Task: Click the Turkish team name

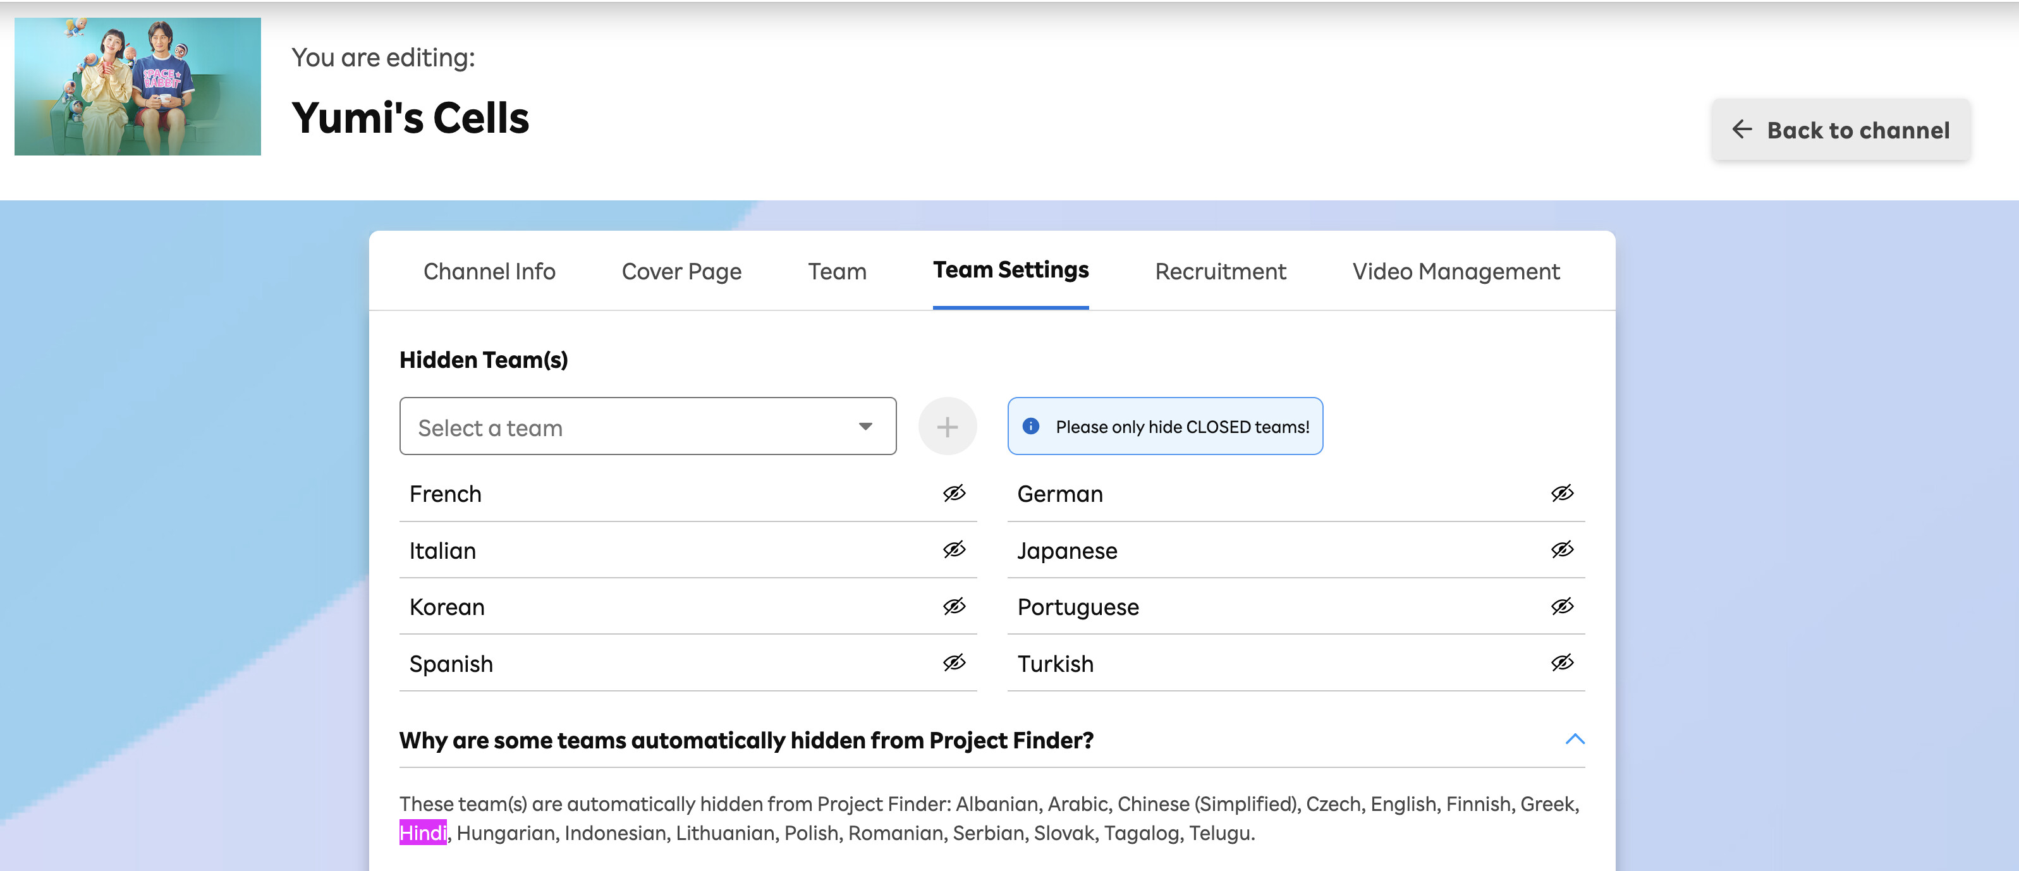Action: pyautogui.click(x=1055, y=663)
